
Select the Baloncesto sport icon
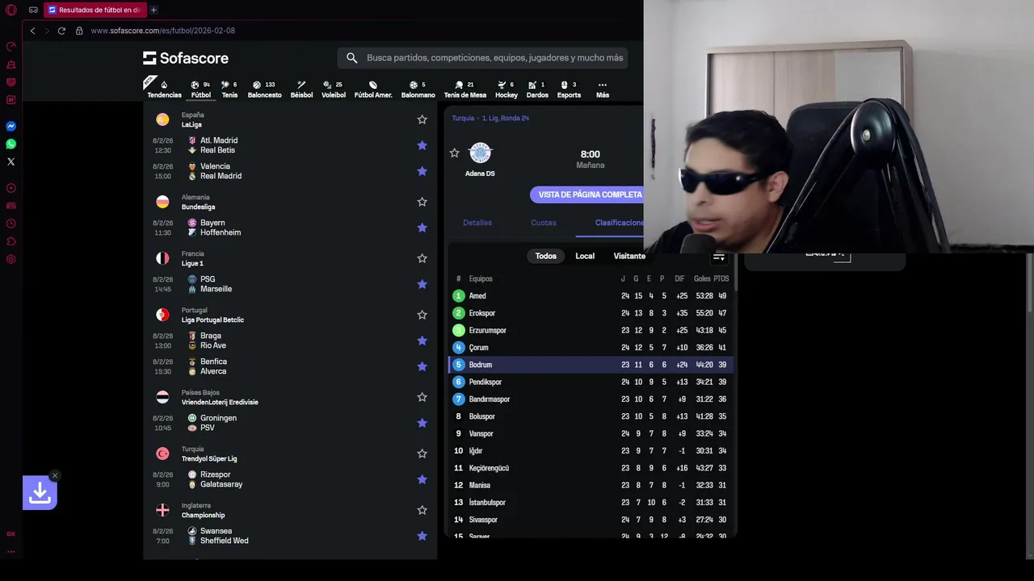(x=264, y=89)
